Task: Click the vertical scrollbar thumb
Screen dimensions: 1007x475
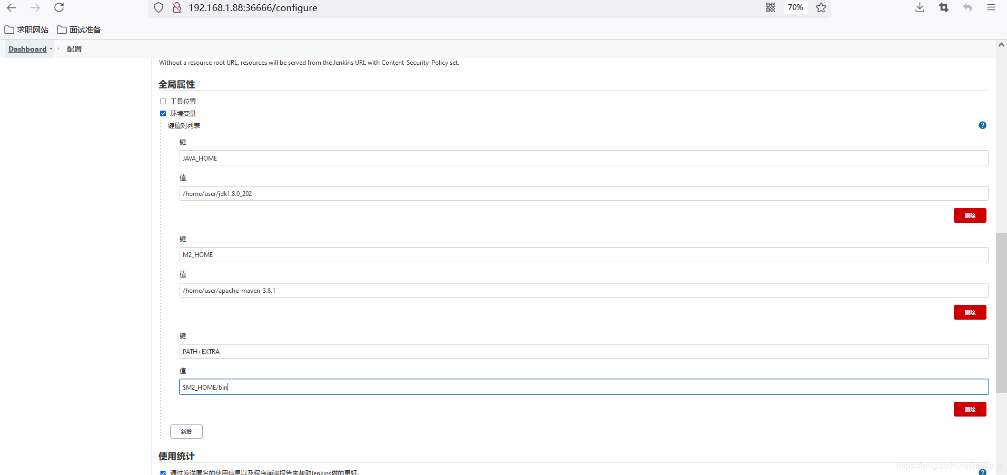Action: click(1001, 312)
